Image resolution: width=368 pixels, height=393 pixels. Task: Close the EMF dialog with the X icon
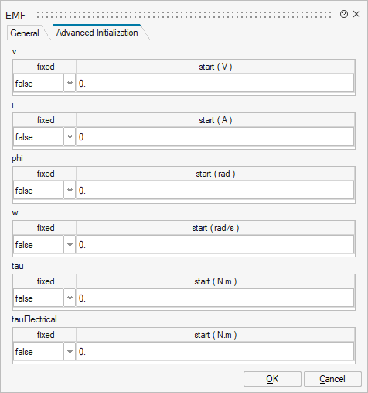[x=356, y=14]
